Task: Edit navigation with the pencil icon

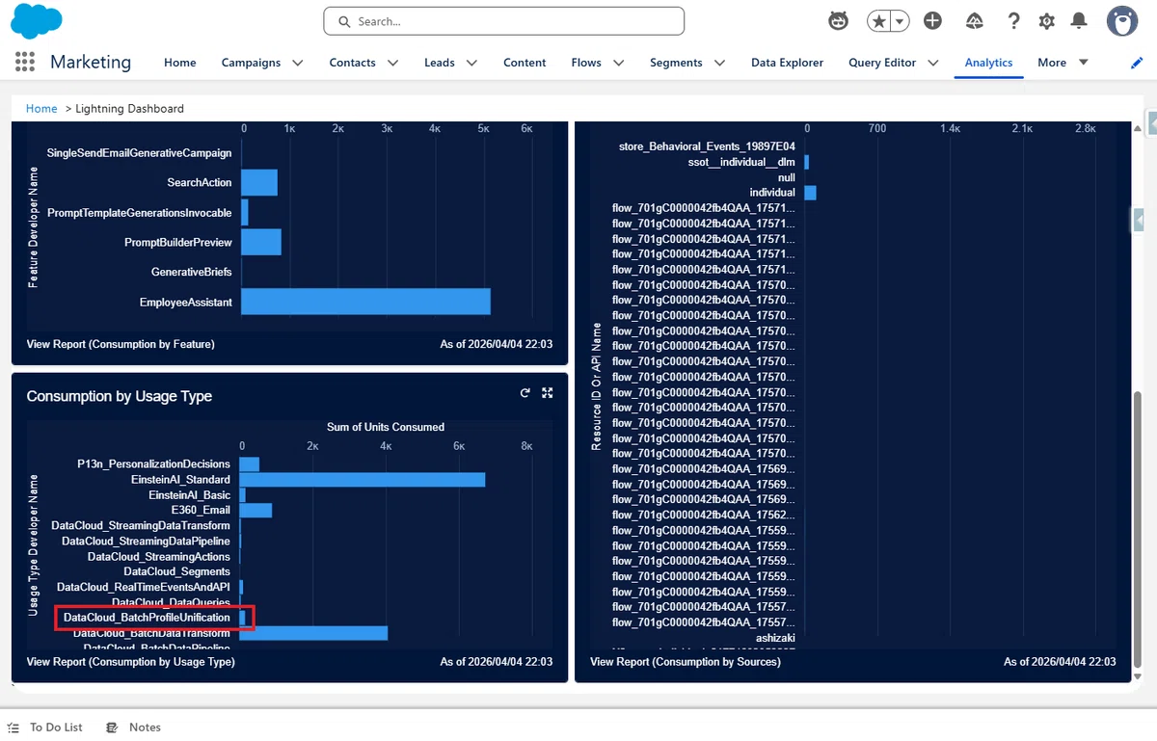Action: (x=1137, y=63)
